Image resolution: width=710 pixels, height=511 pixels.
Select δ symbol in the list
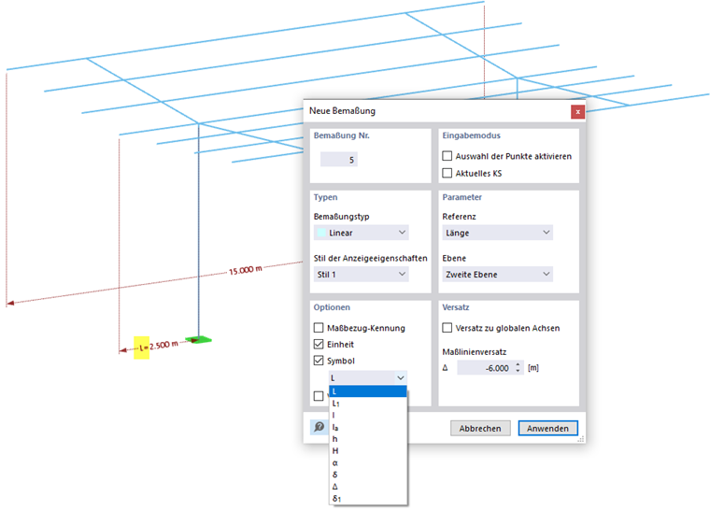pos(368,475)
